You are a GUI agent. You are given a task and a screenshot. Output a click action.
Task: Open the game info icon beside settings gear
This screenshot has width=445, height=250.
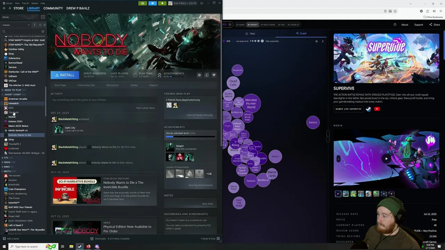coord(207,75)
